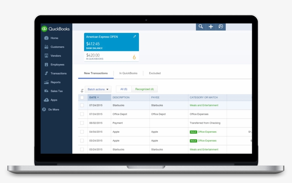This screenshot has width=292, height=183.
Task: Click the $420.00 In QuickBooks balance
Action: pyautogui.click(x=93, y=55)
